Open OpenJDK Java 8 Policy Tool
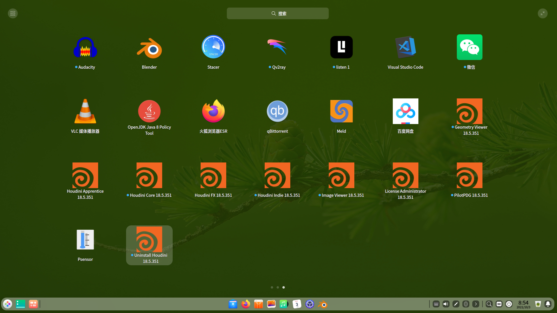The image size is (557, 313). 149,111
